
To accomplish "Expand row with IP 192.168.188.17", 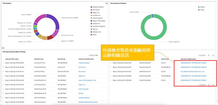I will click(x=3, y=85).
